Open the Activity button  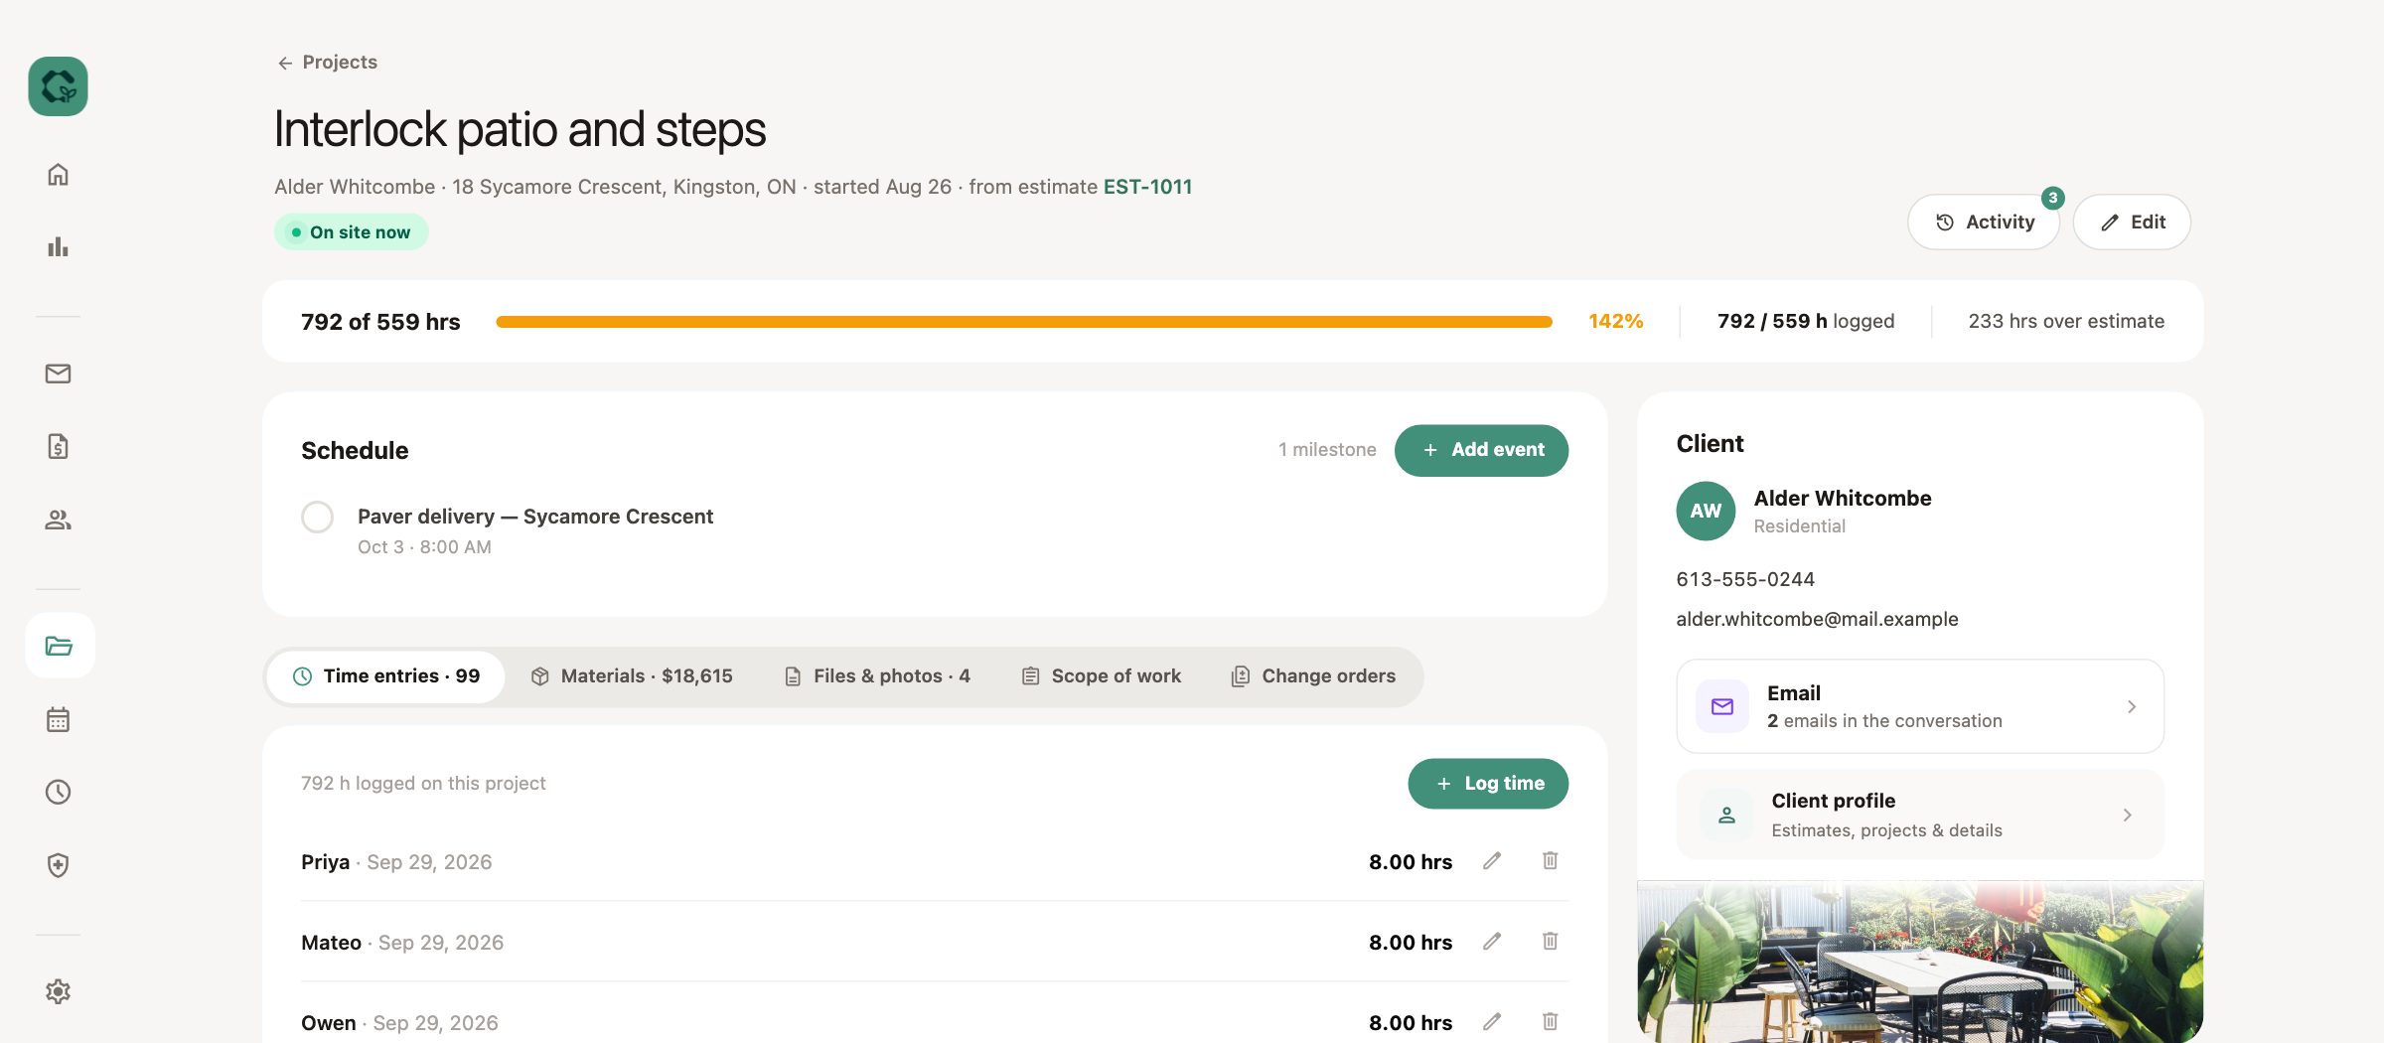point(1984,223)
